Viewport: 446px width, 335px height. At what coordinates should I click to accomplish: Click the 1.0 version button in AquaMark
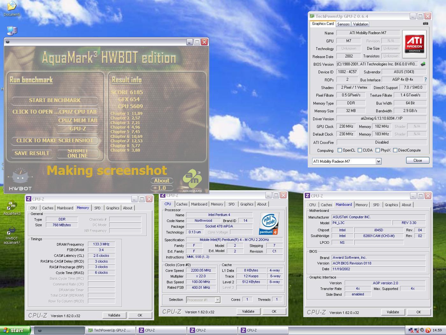162,188
